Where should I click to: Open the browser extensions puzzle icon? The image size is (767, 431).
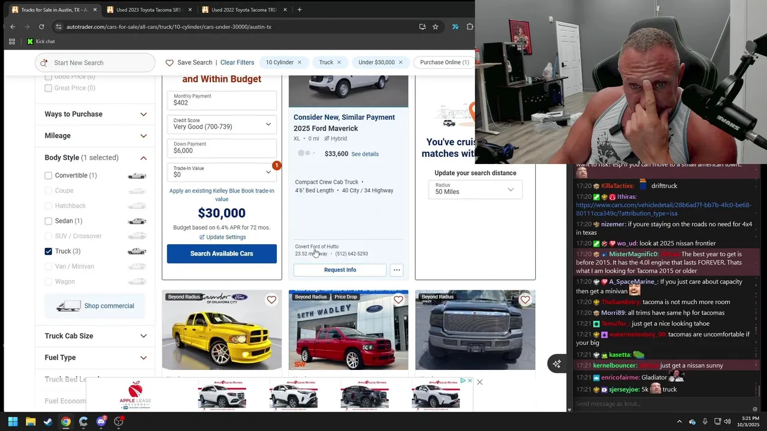pos(470,26)
